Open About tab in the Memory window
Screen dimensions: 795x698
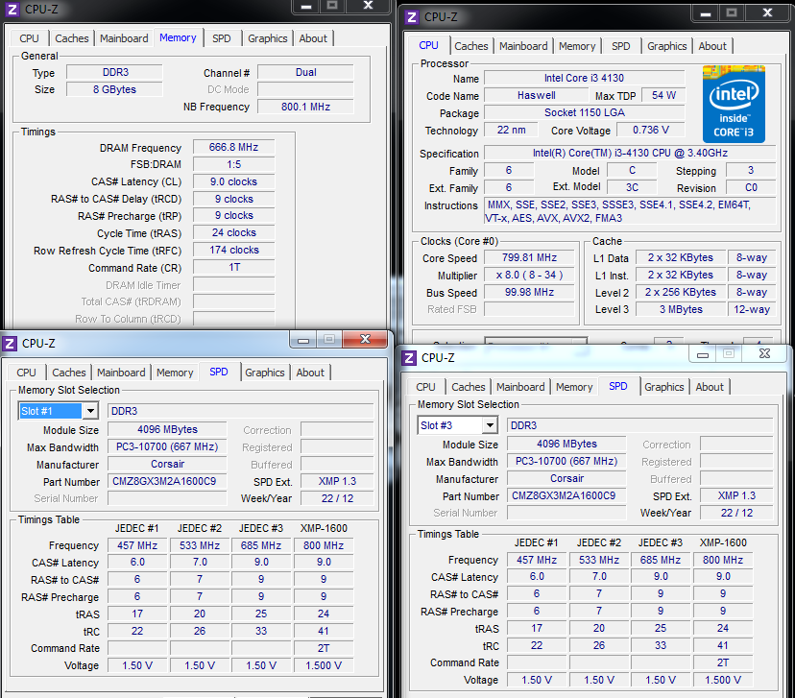pyautogui.click(x=313, y=38)
